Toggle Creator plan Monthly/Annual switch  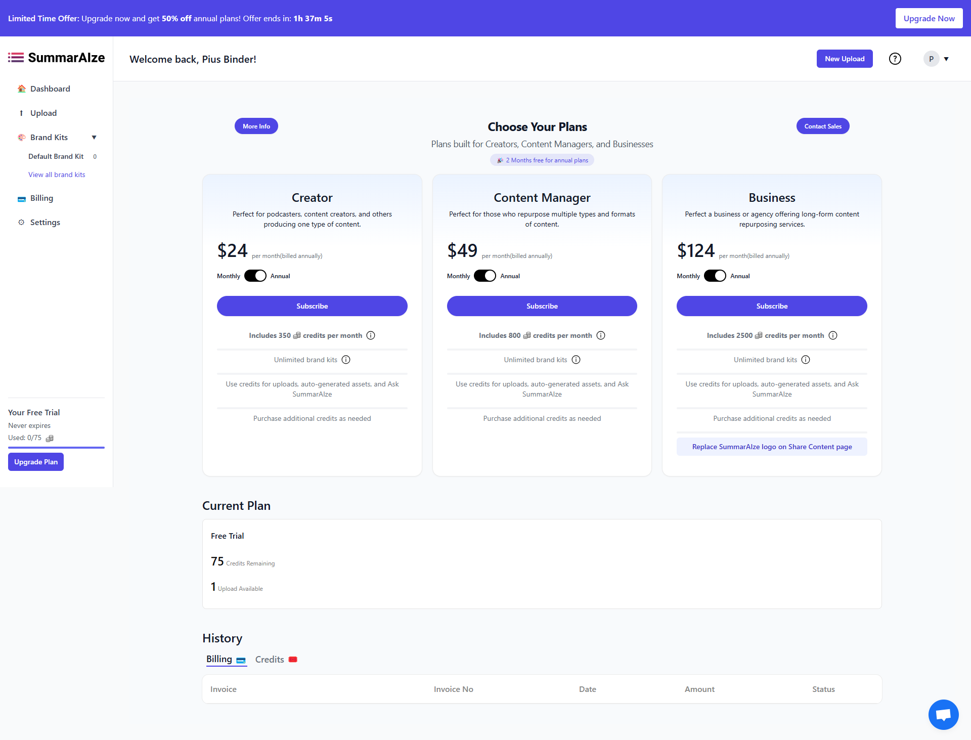pos(255,276)
